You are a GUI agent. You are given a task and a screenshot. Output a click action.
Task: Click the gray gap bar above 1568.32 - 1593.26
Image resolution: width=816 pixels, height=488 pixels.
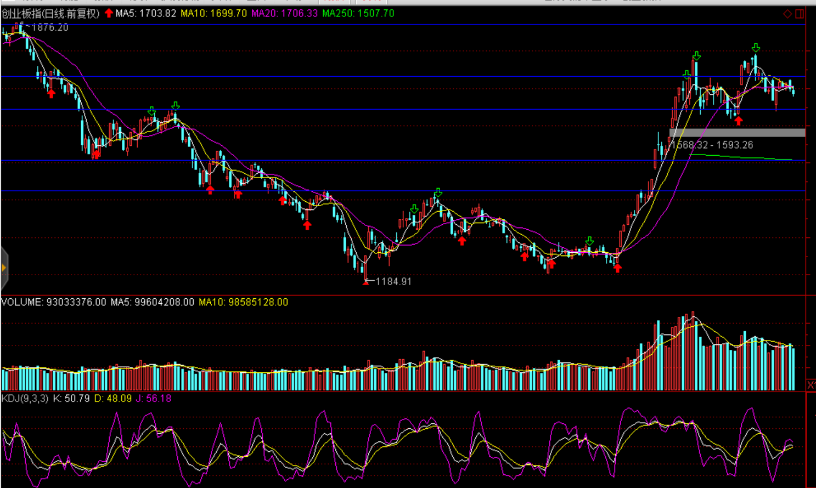tap(737, 133)
